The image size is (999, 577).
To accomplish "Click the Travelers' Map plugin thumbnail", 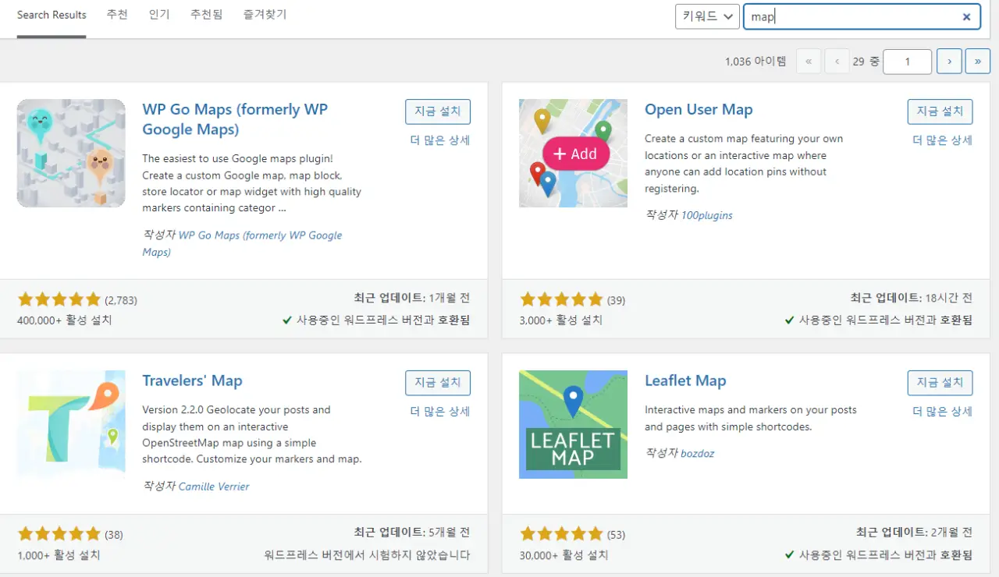I will [x=71, y=424].
